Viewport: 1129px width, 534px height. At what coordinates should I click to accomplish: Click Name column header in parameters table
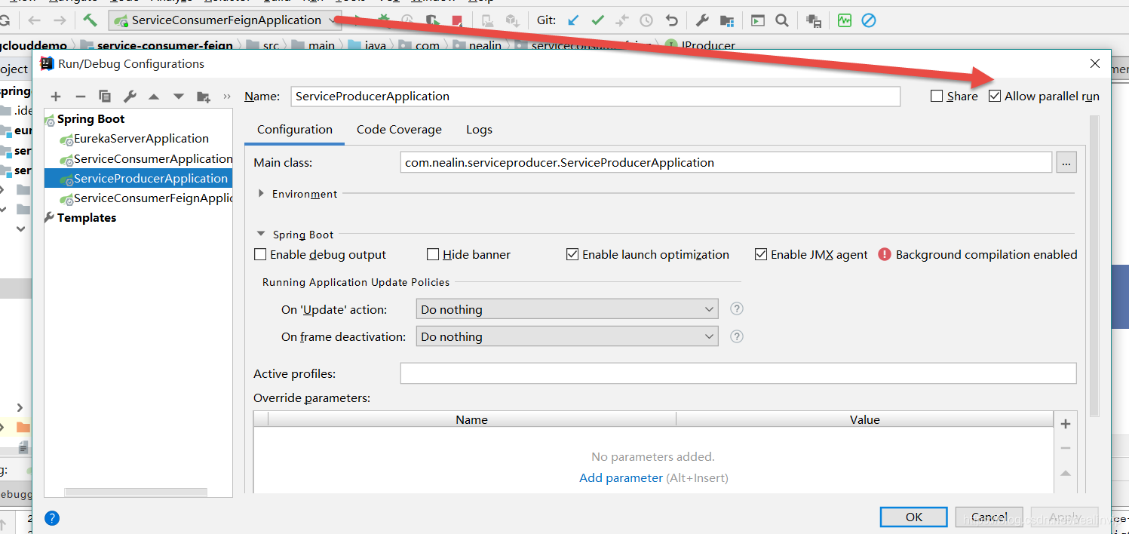click(472, 419)
